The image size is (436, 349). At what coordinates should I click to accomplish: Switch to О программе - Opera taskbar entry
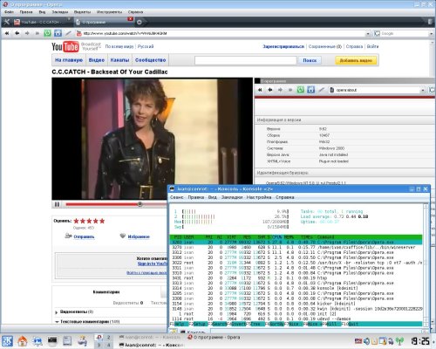coord(214,338)
